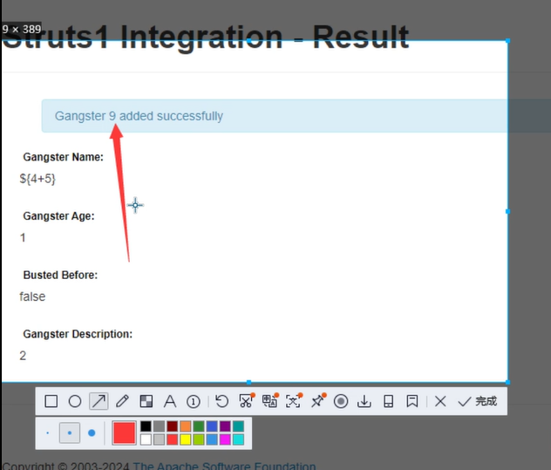Pick the teal color swatch
Image resolution: width=551 pixels, height=470 pixels.
point(238,426)
